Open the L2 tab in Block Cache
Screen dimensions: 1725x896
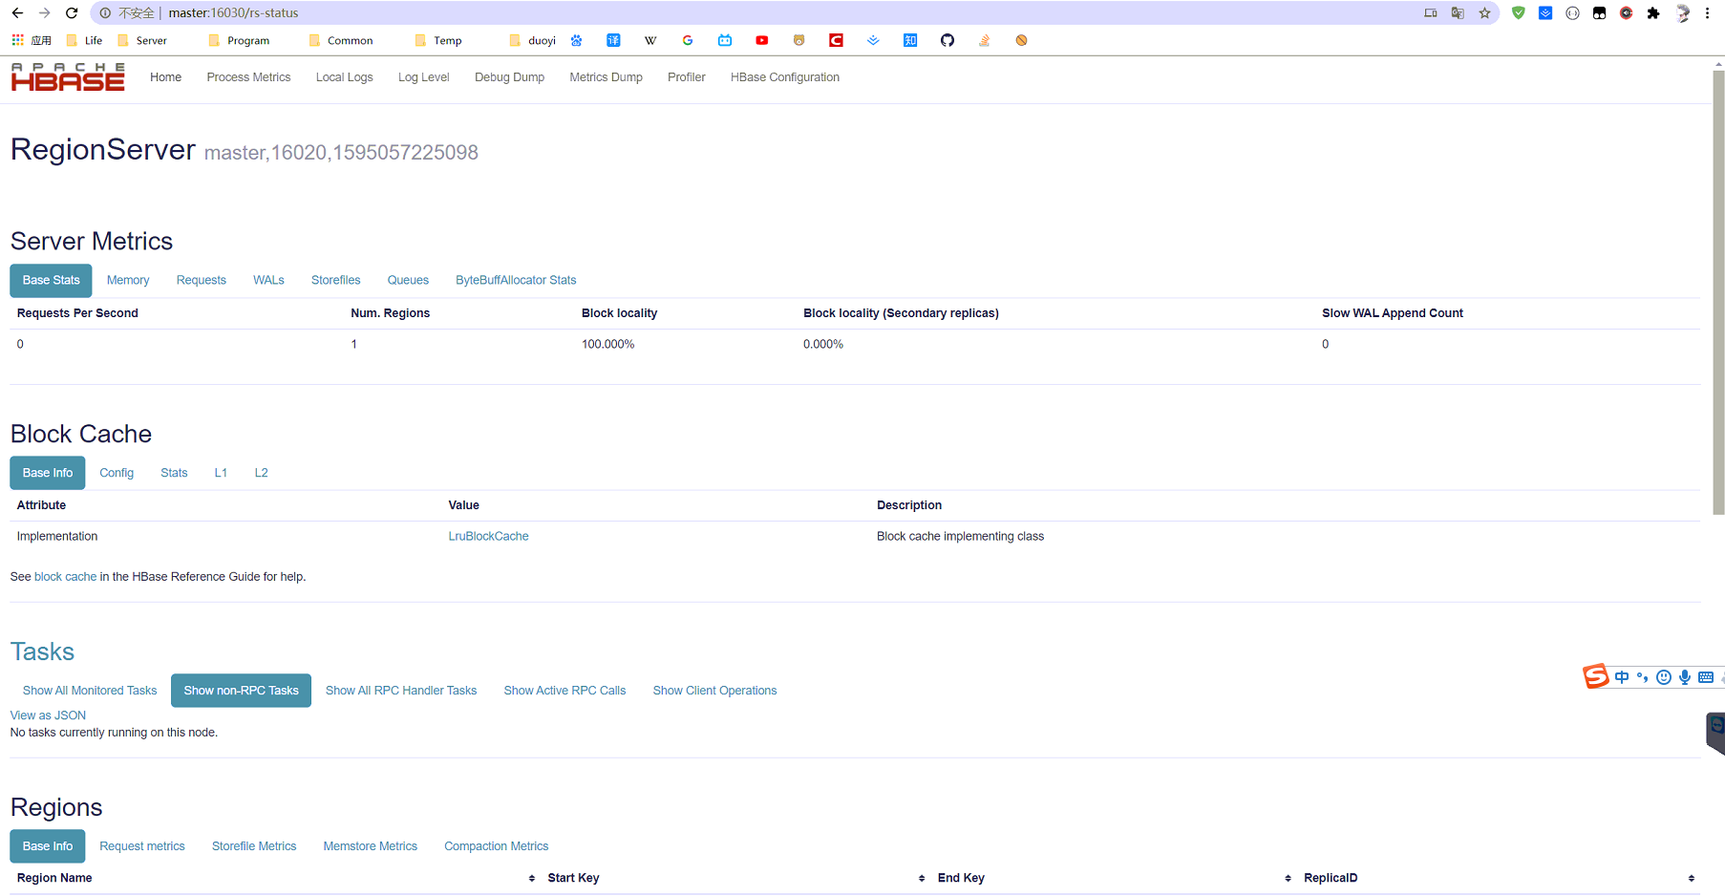pyautogui.click(x=261, y=473)
